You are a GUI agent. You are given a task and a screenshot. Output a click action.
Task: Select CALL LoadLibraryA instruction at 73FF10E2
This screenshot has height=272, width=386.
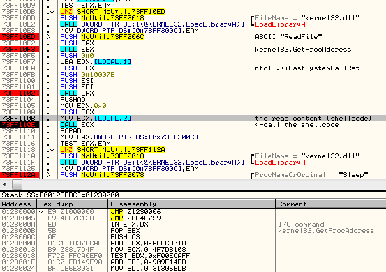coord(152,24)
